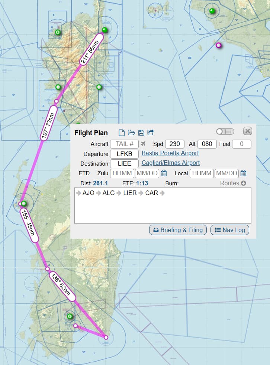
Task: Focus the speed field showing 230
Action: pyautogui.click(x=175, y=144)
